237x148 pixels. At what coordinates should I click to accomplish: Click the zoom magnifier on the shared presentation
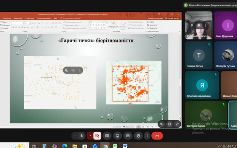tap(161, 124)
